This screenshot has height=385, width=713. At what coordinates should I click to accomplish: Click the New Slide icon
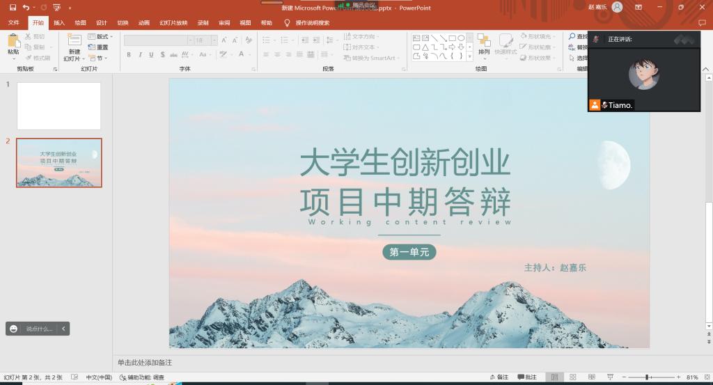pos(74,43)
